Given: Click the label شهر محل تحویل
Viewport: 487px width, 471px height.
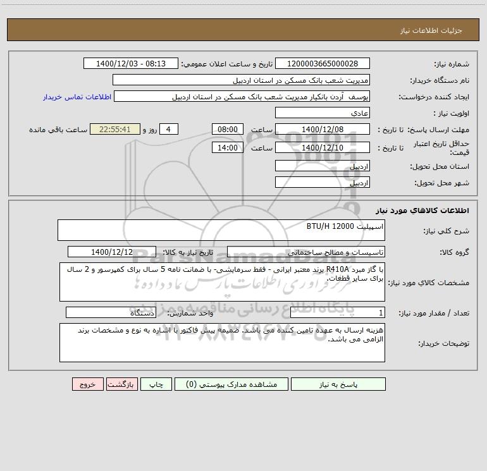Looking at the screenshot, I should [442, 183].
